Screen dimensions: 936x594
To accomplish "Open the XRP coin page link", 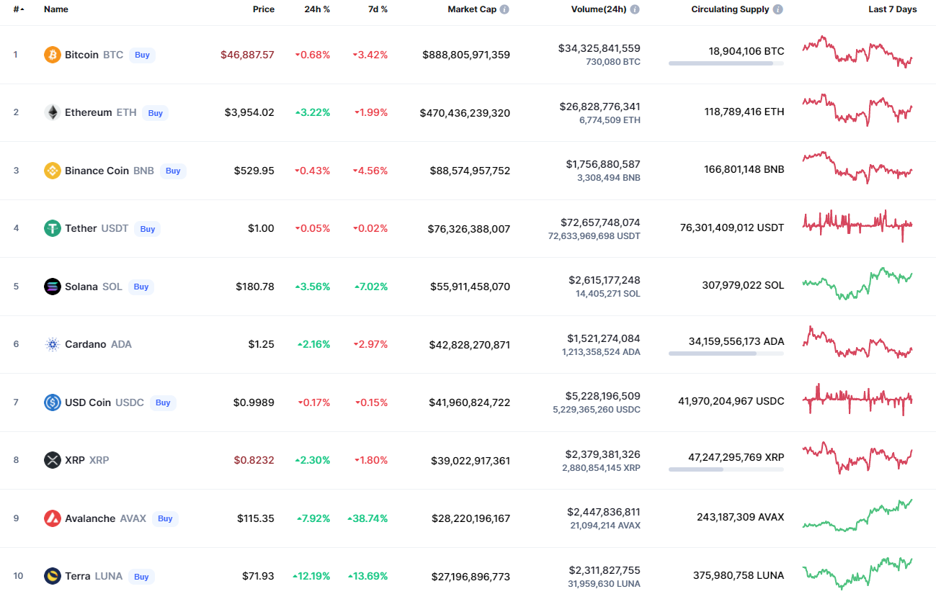I will pyautogui.click(x=75, y=460).
